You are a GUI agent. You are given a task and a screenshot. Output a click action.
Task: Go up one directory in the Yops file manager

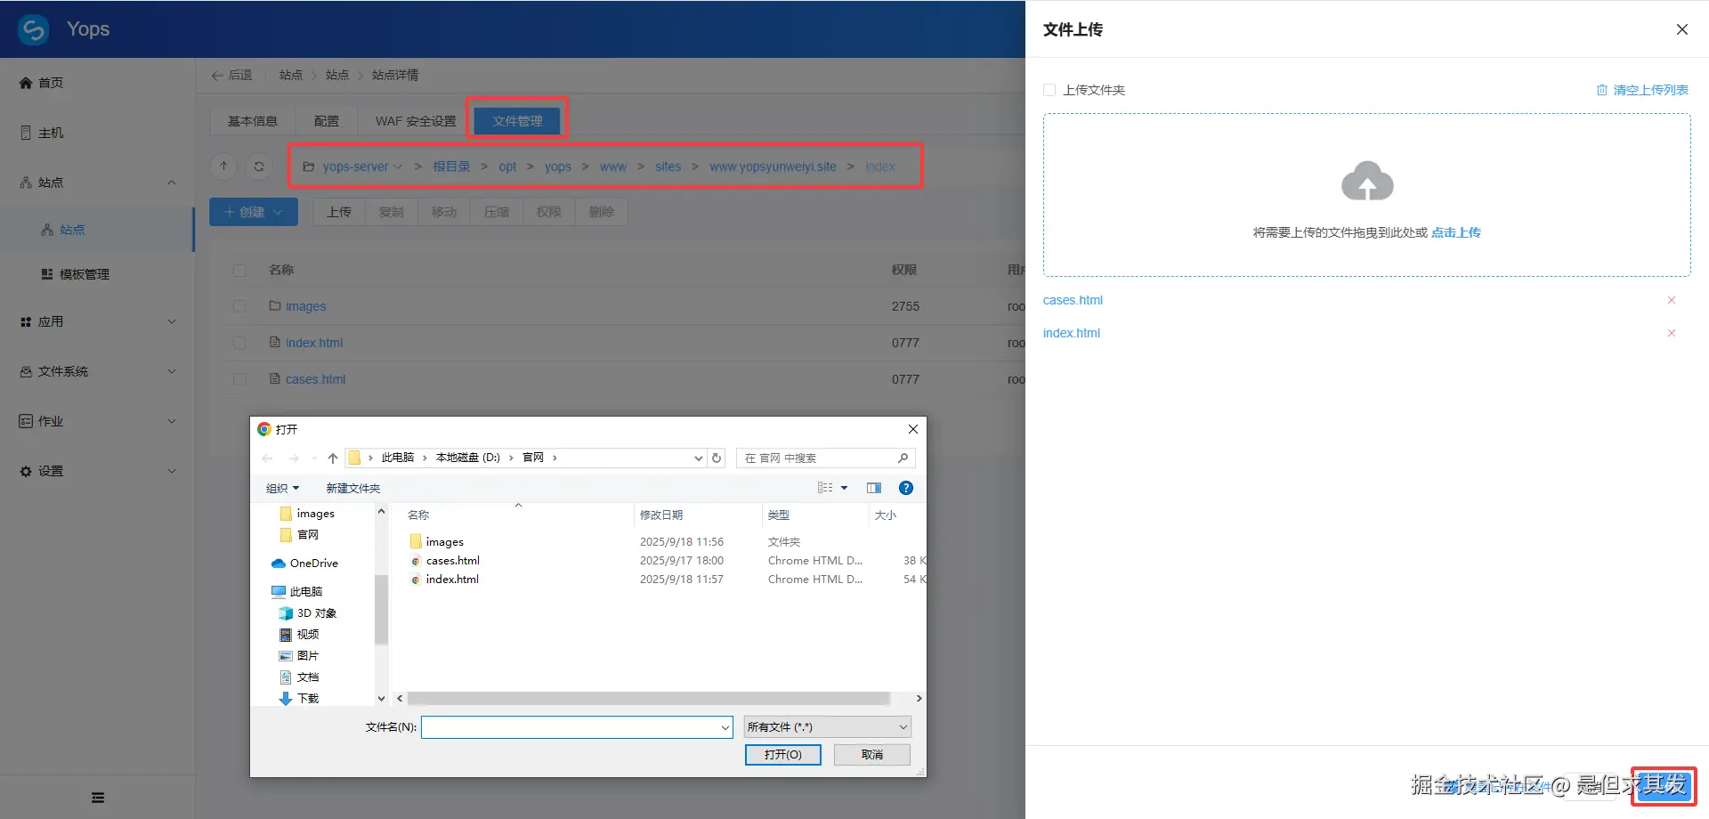[224, 166]
